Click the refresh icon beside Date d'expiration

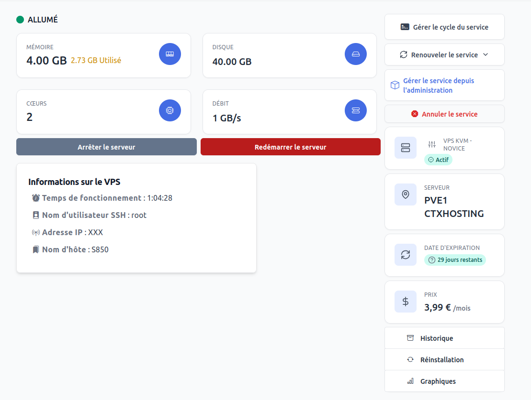point(405,255)
